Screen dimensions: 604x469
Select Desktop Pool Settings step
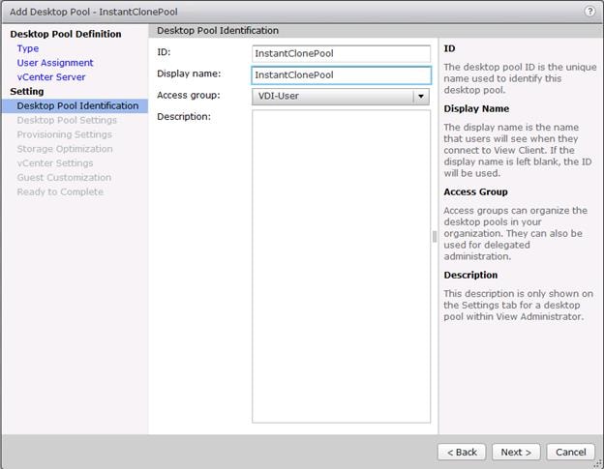67,120
